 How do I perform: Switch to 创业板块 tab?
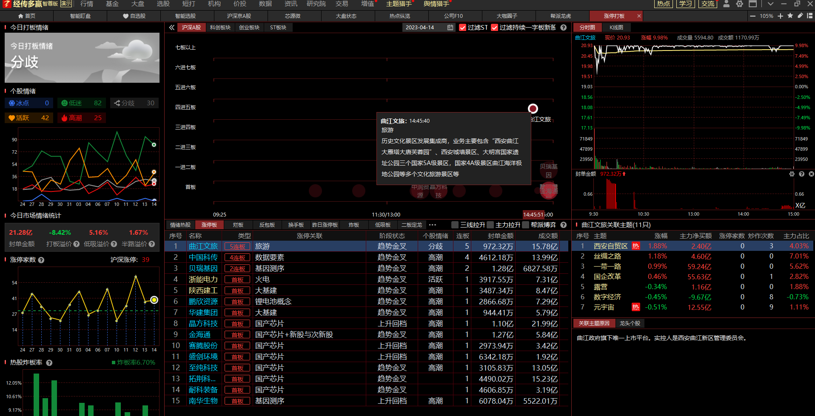tap(249, 28)
